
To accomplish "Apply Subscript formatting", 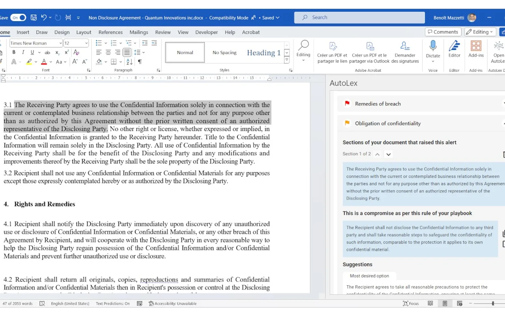I will click(57, 52).
